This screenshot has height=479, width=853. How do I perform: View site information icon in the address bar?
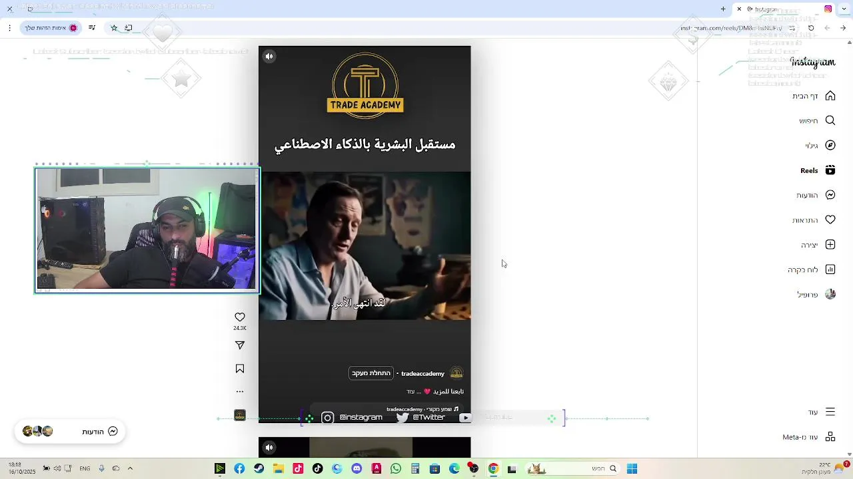click(x=792, y=28)
